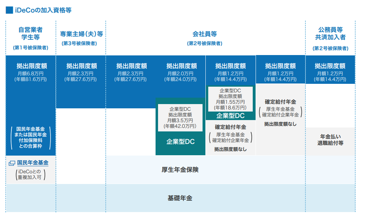This screenshot has height=222, width=367.
Task: Click the 月額6.8万円 contribution limit box
Action: pyautogui.click(x=31, y=72)
